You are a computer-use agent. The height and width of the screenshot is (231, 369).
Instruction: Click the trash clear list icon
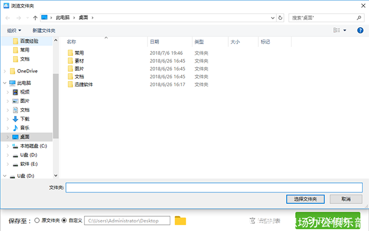pyautogui.click(x=252, y=221)
